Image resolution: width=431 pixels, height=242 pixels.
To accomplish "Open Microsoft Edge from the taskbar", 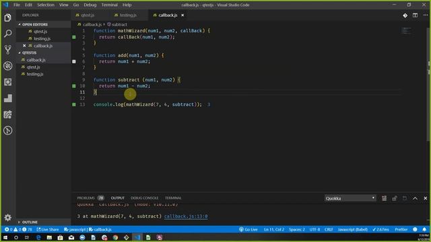I will tap(38, 237).
